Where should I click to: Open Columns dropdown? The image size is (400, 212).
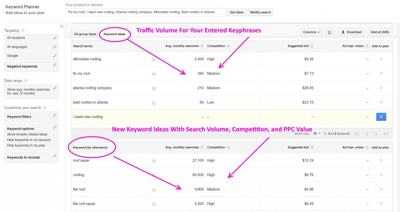[311, 32]
